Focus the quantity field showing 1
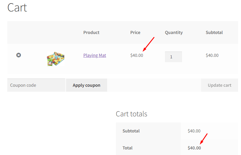 click(173, 57)
